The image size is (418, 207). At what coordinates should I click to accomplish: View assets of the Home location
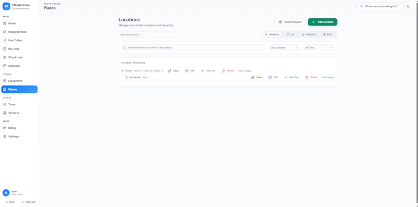point(245,71)
